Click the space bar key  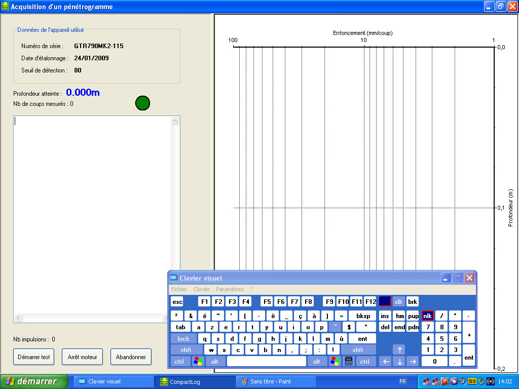[267, 361]
